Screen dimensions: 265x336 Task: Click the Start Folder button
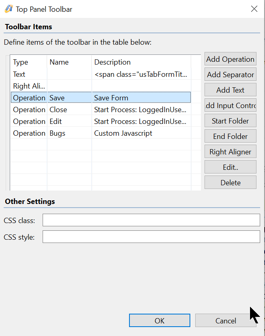tap(231, 121)
